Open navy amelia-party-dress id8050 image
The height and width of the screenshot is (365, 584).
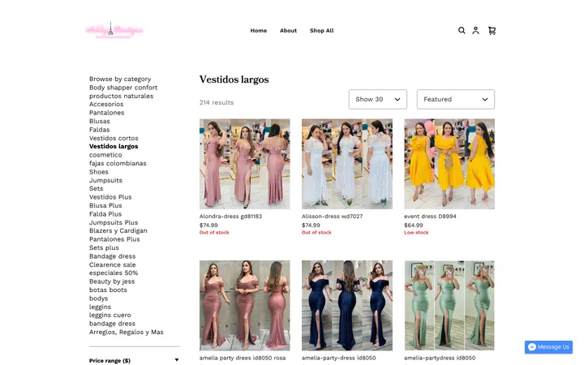[347, 306]
